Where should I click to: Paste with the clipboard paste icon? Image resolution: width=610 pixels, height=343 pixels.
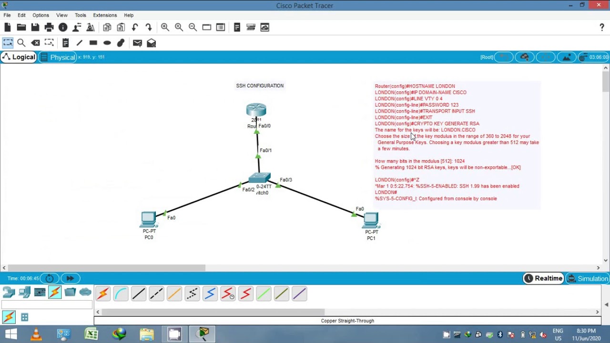121,27
